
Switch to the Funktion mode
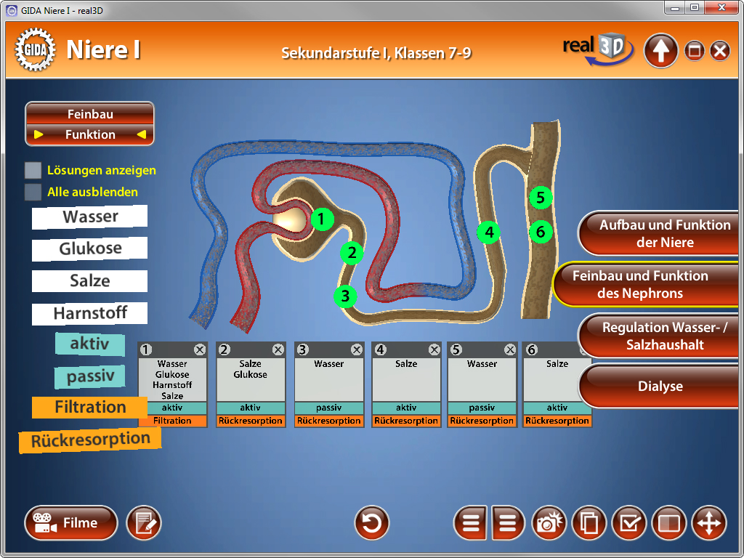(90, 134)
